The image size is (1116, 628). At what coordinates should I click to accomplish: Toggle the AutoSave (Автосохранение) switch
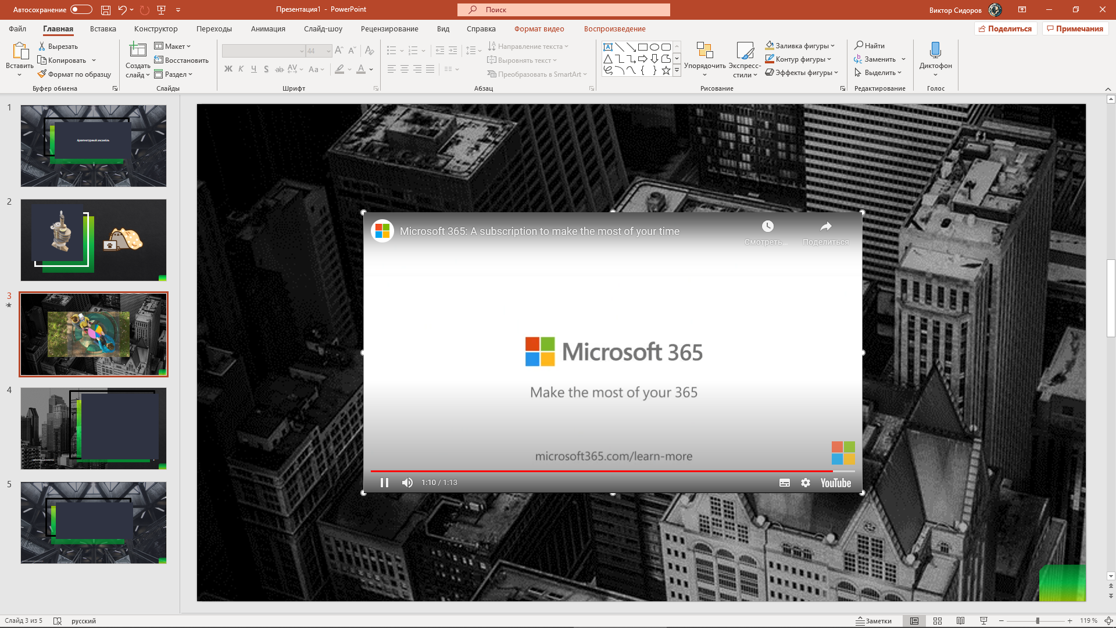81,9
